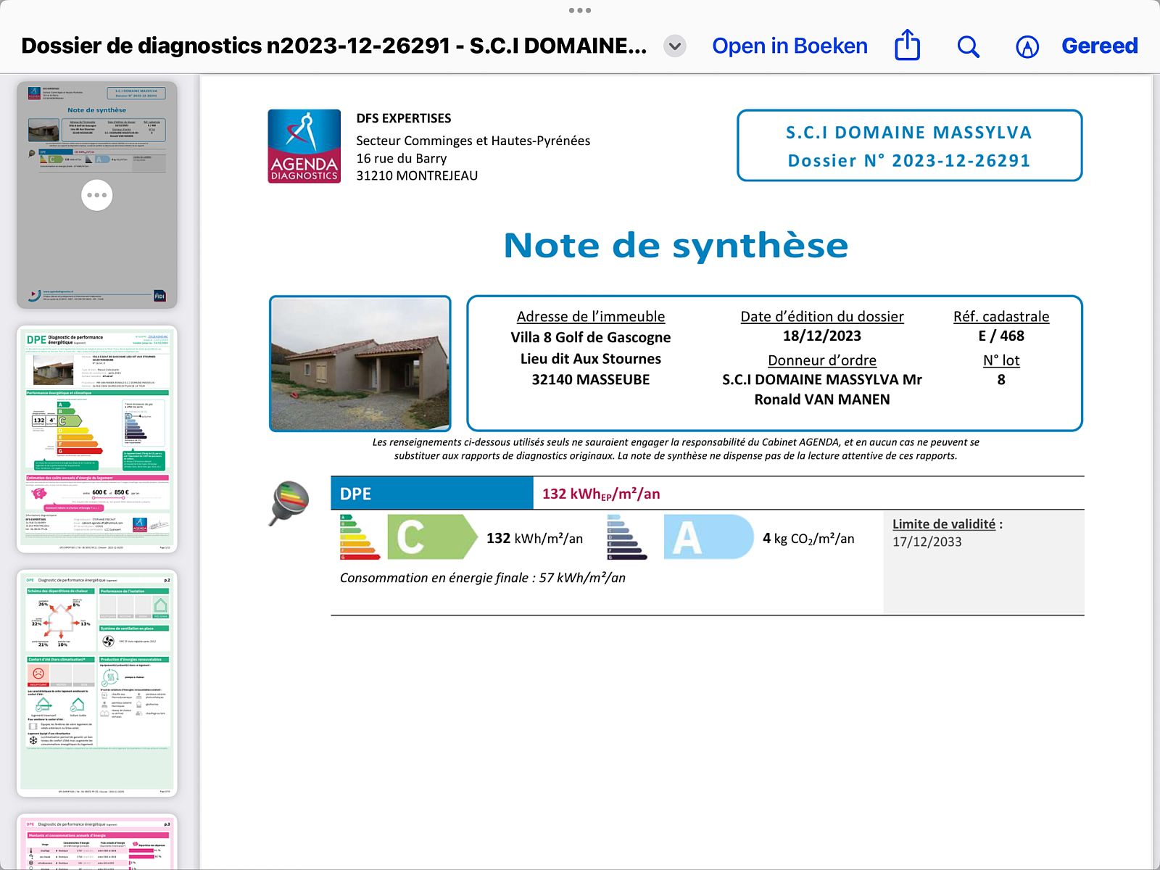
Task: Select the Note de synthèse page thumbnail
Action: (97, 195)
